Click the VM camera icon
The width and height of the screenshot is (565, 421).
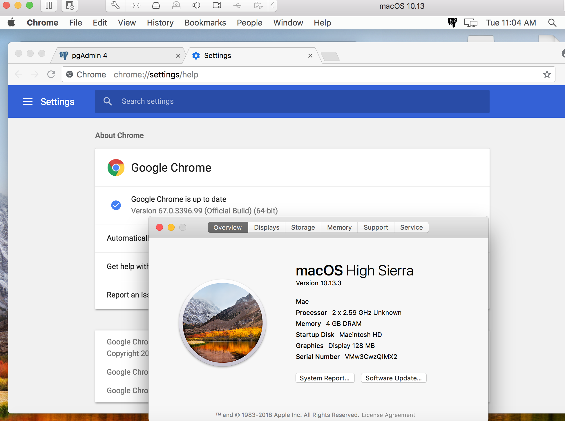click(217, 6)
